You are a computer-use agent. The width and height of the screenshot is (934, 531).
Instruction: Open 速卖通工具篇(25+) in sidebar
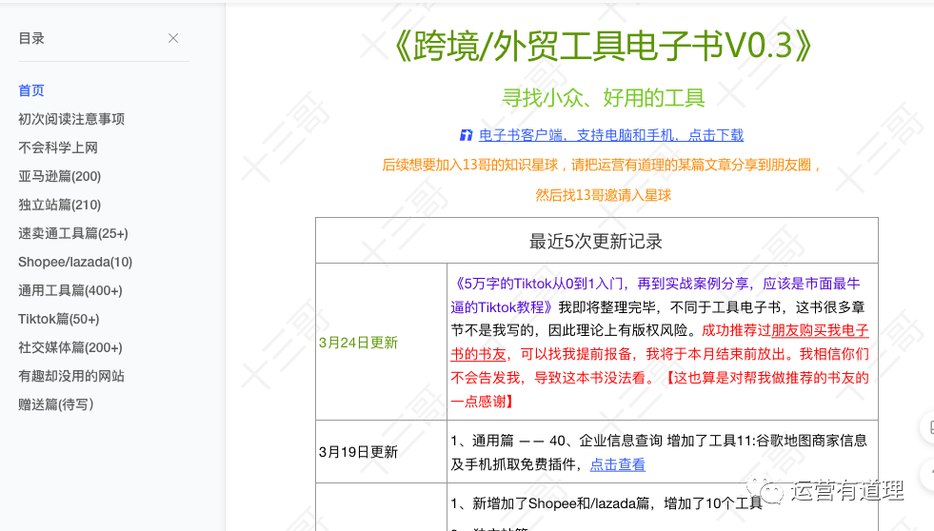pos(72,233)
